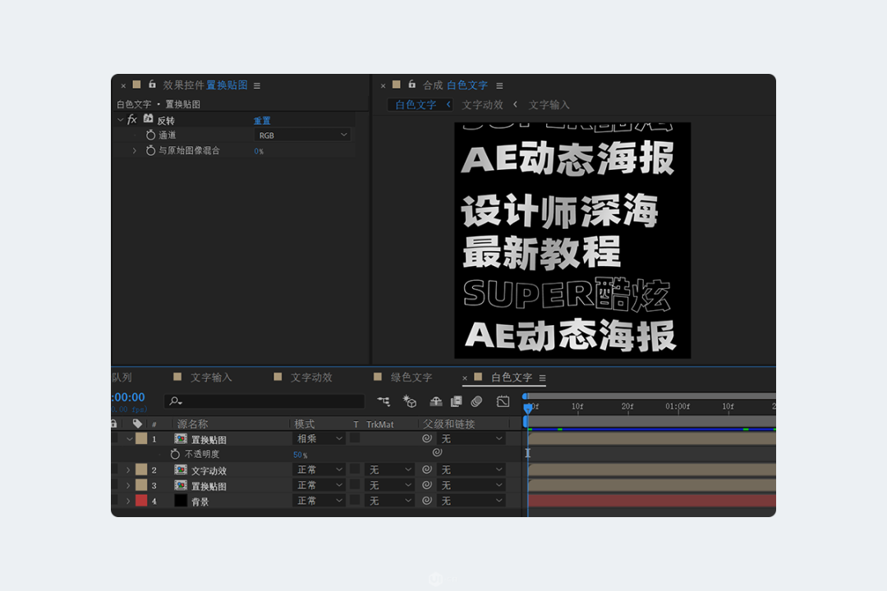Open the 通道 RGB dropdown
This screenshot has width=887, height=591.
pos(302,135)
